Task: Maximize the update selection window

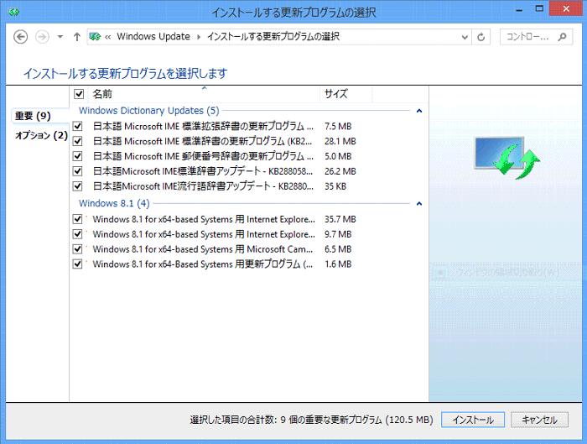Action: (539, 9)
